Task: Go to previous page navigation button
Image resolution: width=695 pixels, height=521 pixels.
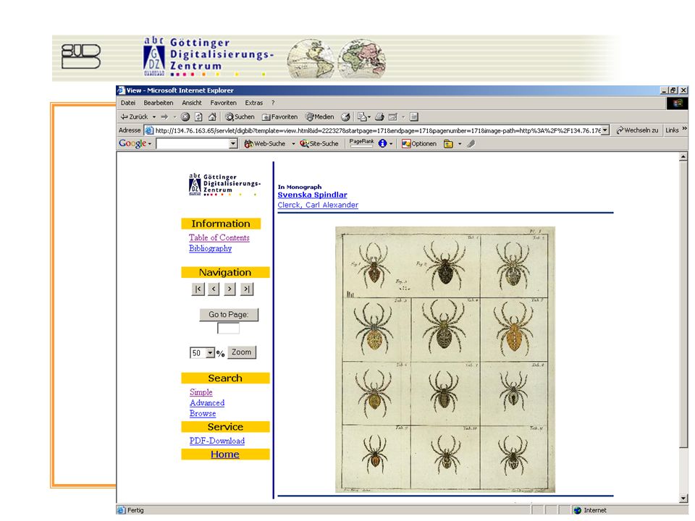Action: coord(214,289)
